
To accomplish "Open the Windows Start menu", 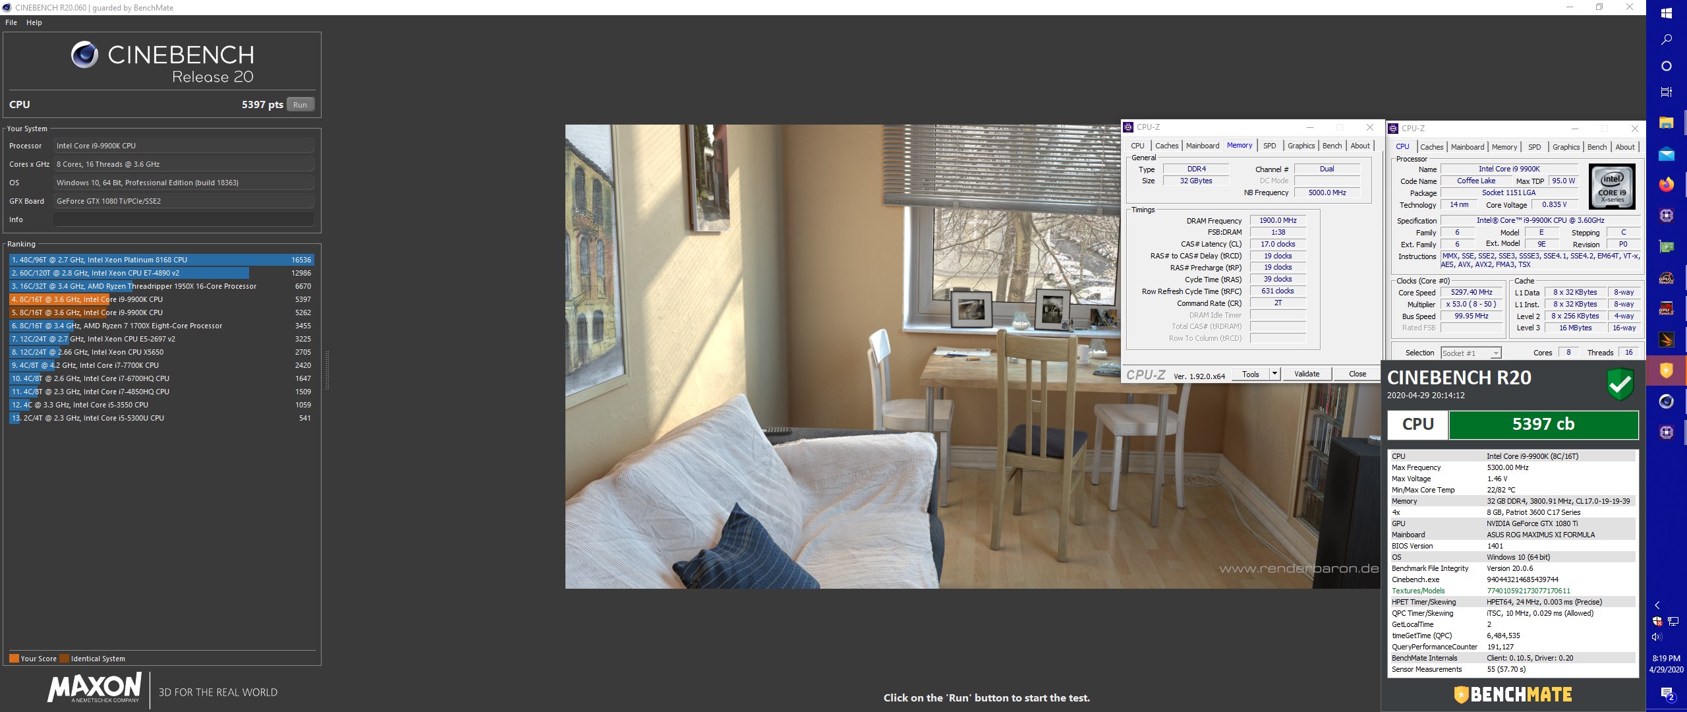I will pos(1666,13).
